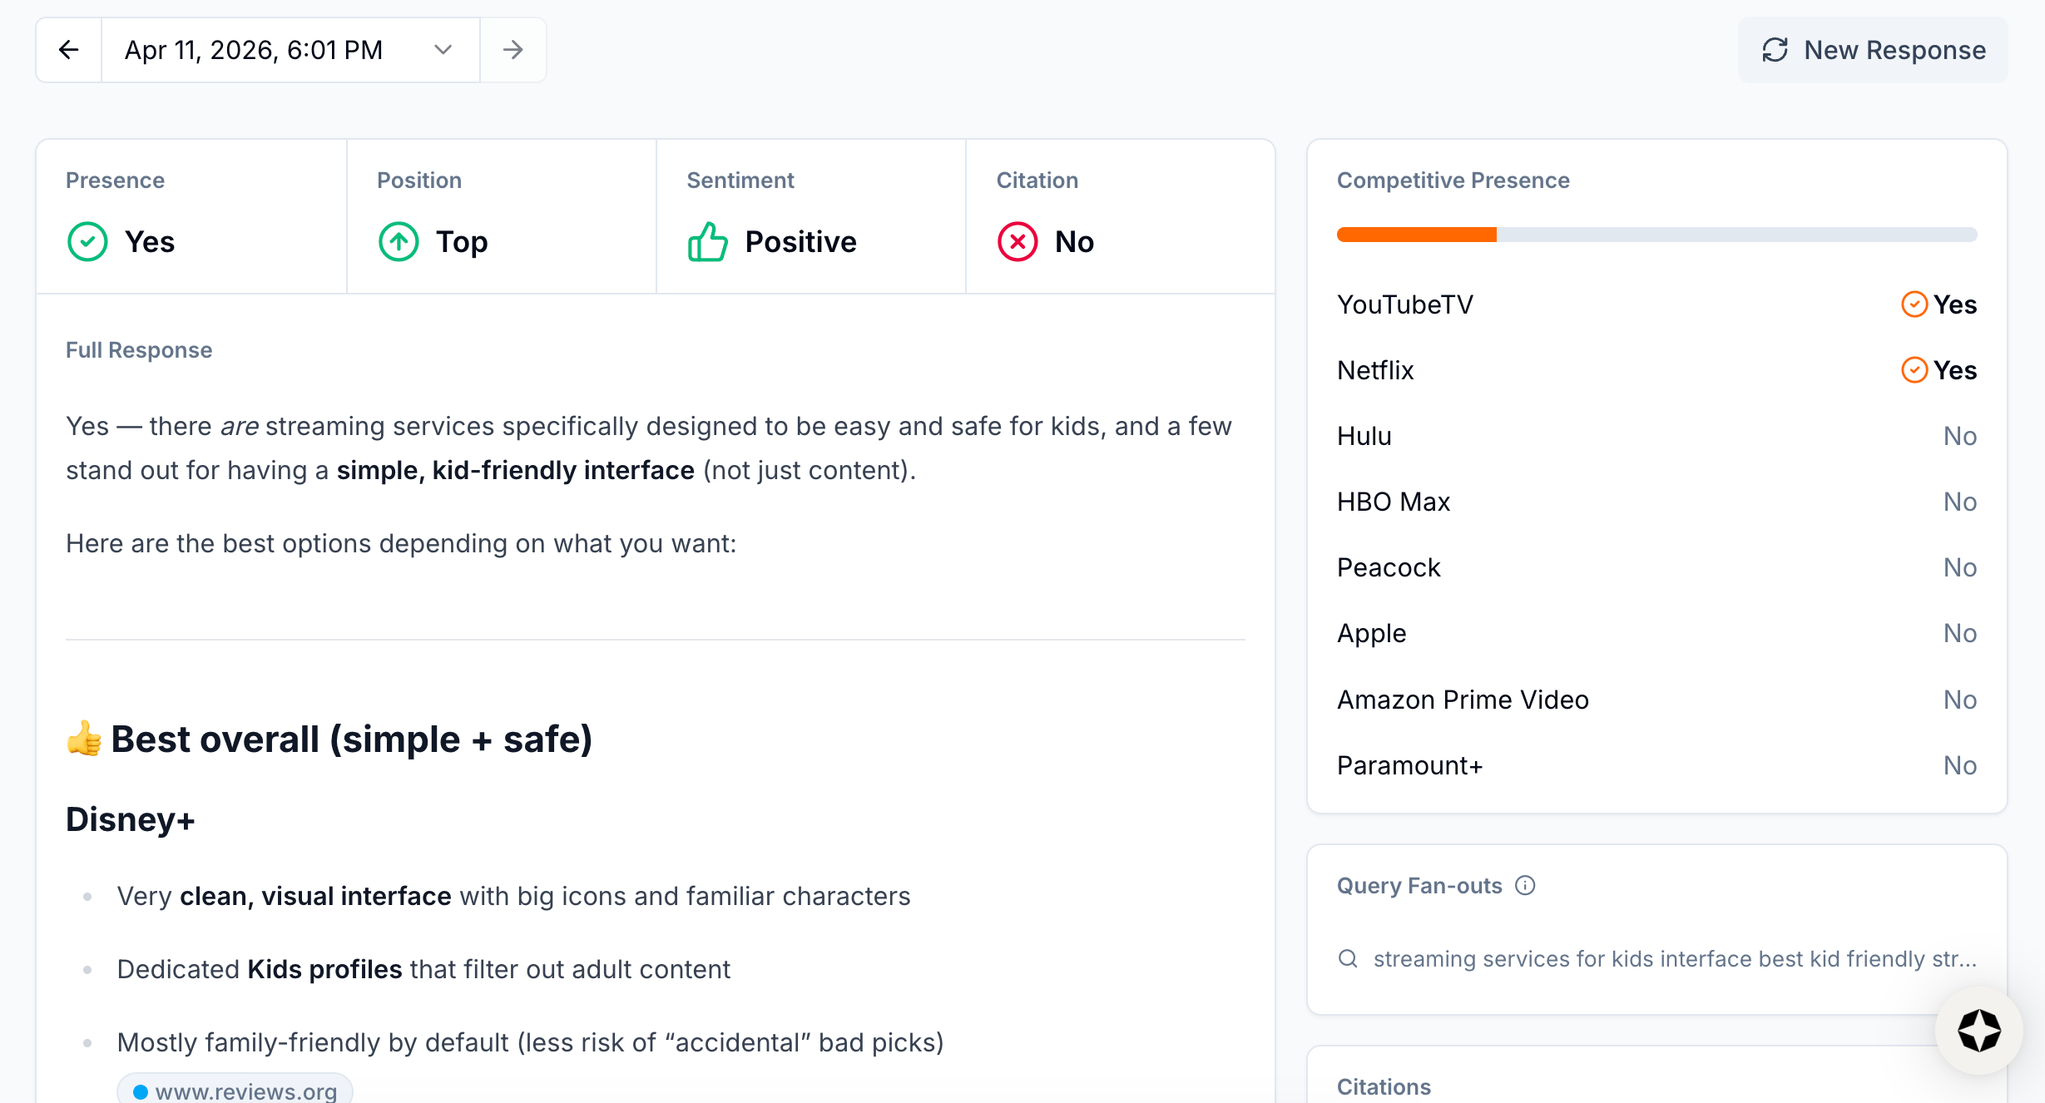Click the Query Fan-outs info icon
The width and height of the screenshot is (2045, 1103).
coord(1525,885)
